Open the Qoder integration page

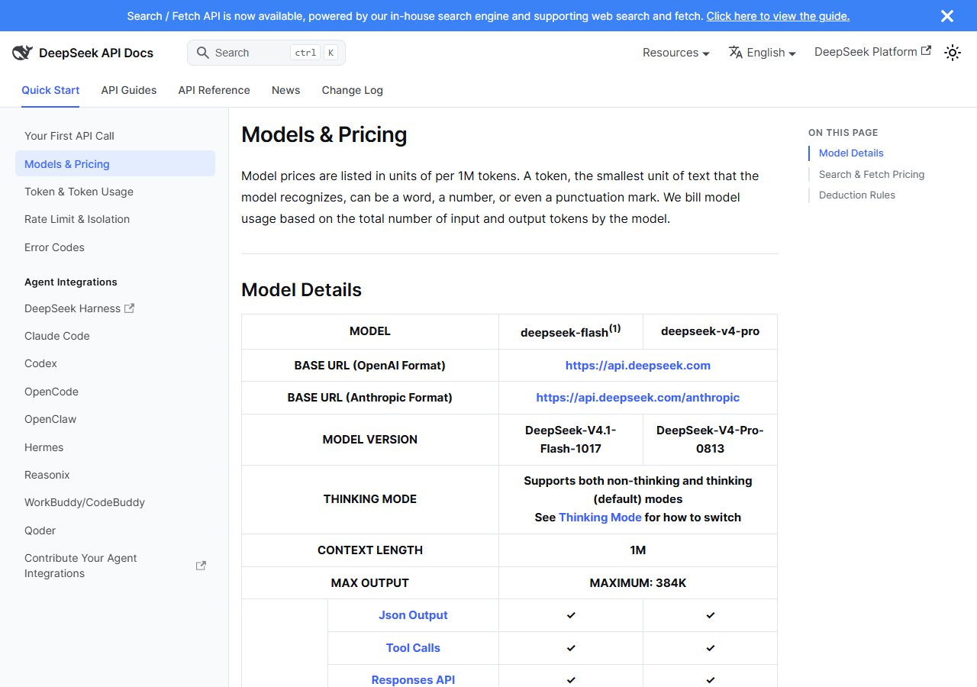click(x=115, y=531)
